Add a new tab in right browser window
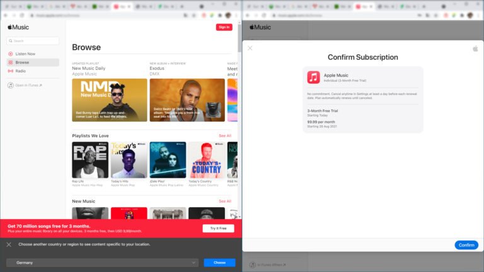This screenshot has width=484, height=272. (x=423, y=6)
